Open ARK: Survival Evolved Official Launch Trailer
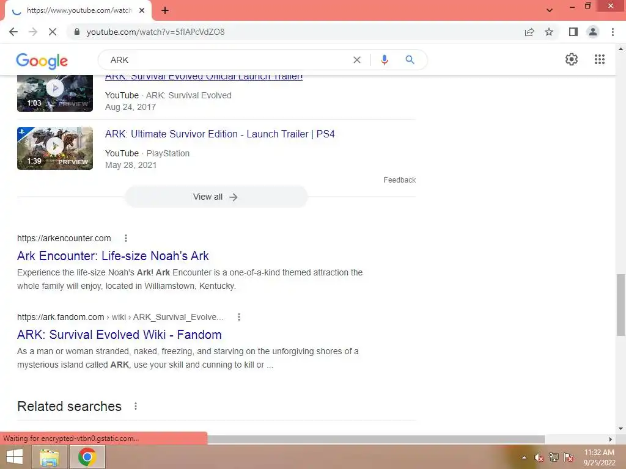This screenshot has width=626, height=469. 204,77
